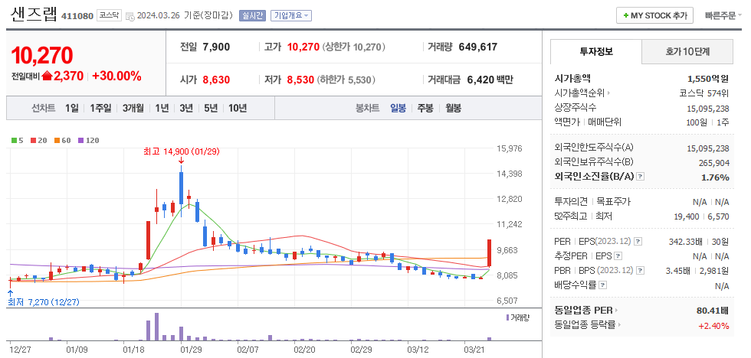Select the 1일 line chart period
Screen dimensions: 751x358
(72, 108)
